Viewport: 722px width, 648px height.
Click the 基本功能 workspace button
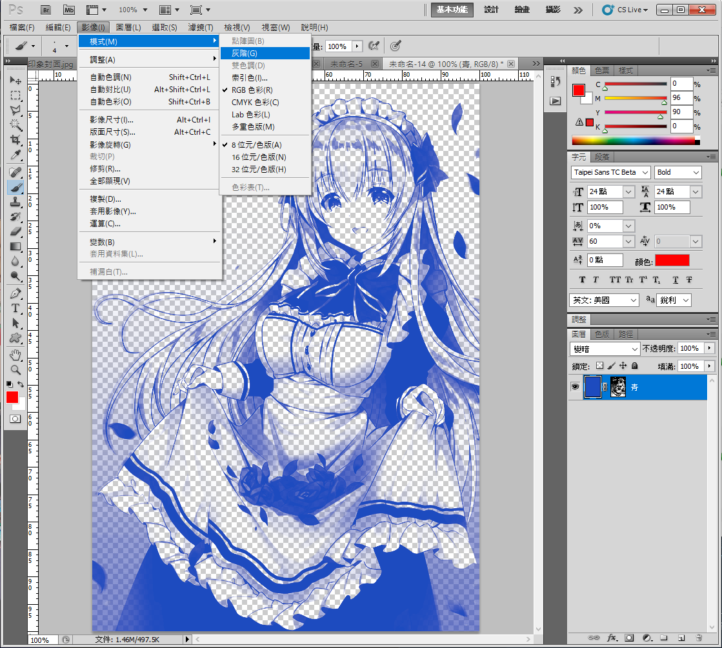[452, 10]
